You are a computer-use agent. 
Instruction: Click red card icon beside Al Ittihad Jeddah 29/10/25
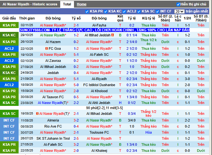pyautogui.click(x=113, y=35)
